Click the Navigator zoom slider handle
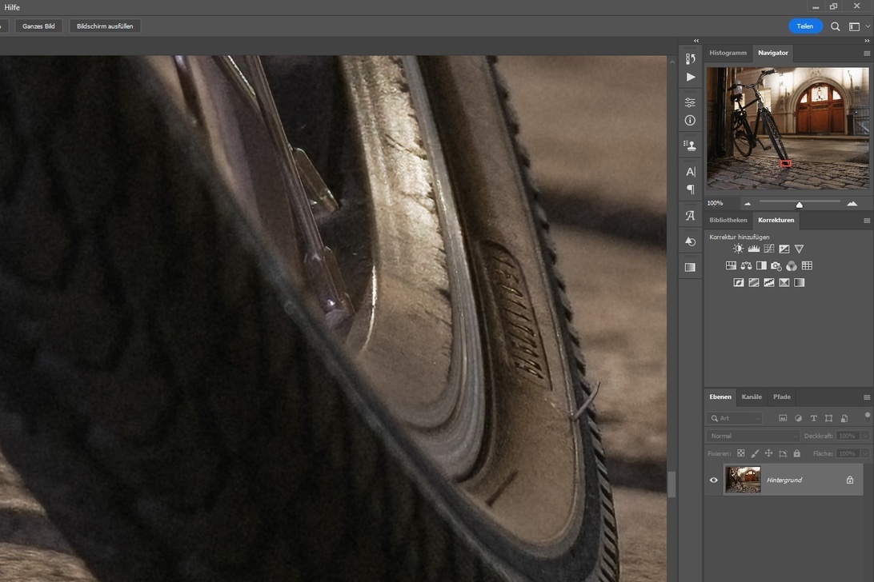Viewport: 874px width, 582px height. (x=799, y=204)
